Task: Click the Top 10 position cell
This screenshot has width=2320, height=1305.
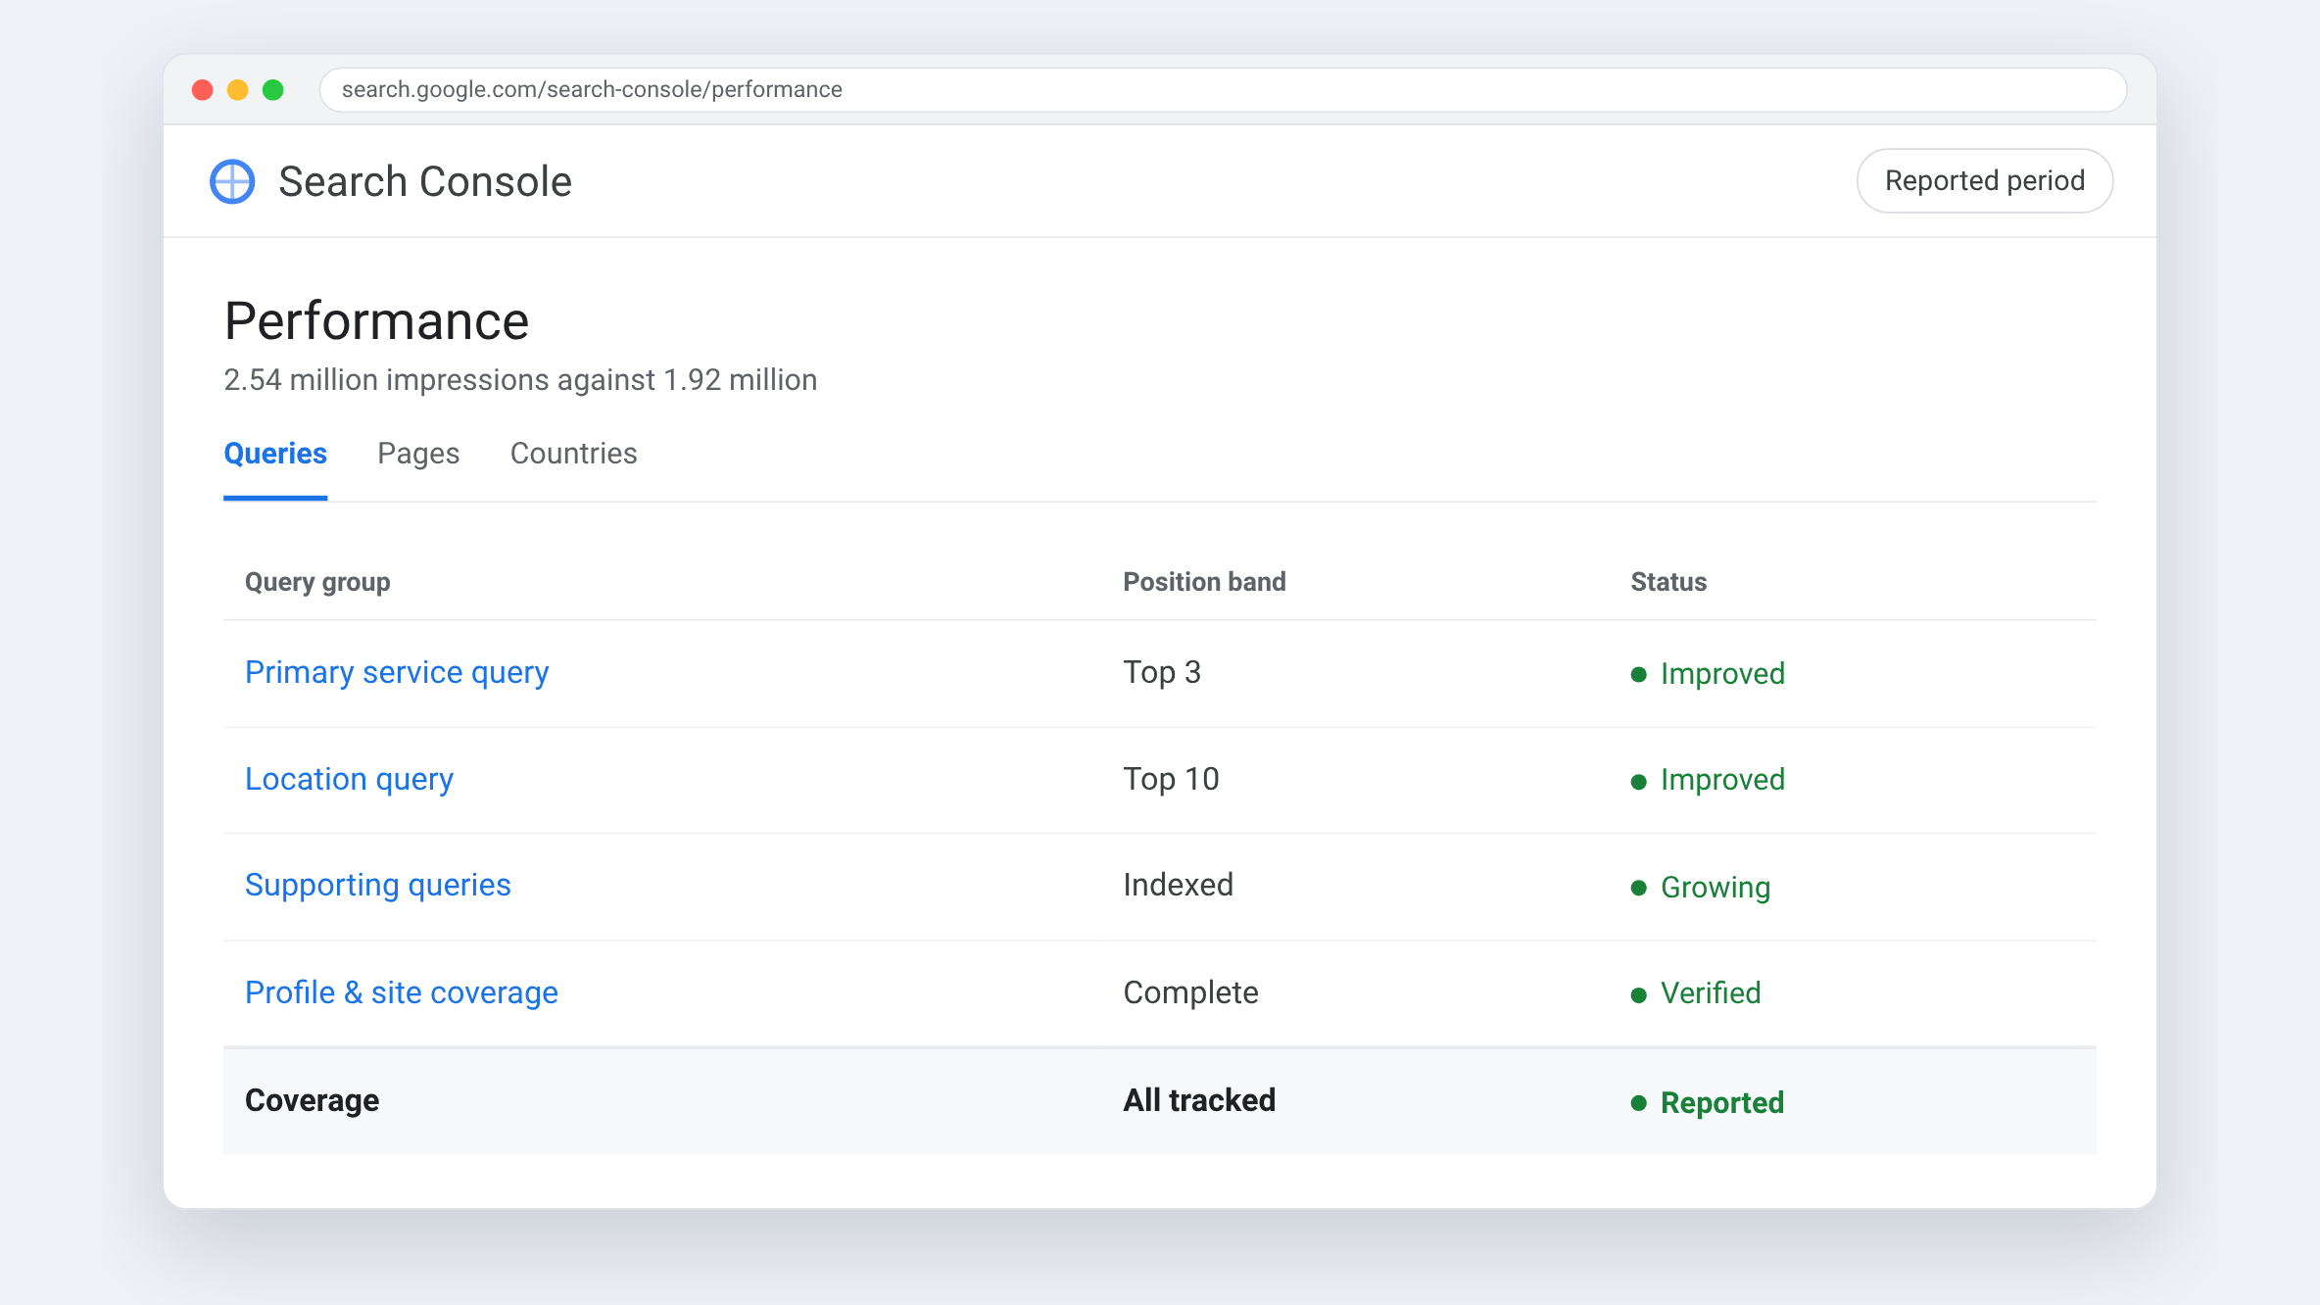Action: pyautogui.click(x=1171, y=780)
